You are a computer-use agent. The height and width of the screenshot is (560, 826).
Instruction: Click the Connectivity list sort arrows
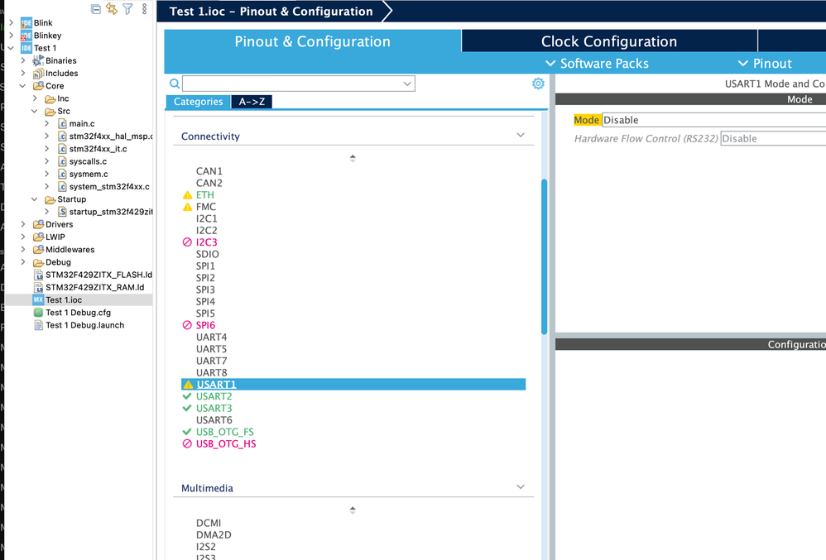click(353, 158)
